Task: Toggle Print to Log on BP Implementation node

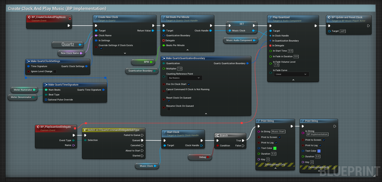Action: [x=320, y=145]
